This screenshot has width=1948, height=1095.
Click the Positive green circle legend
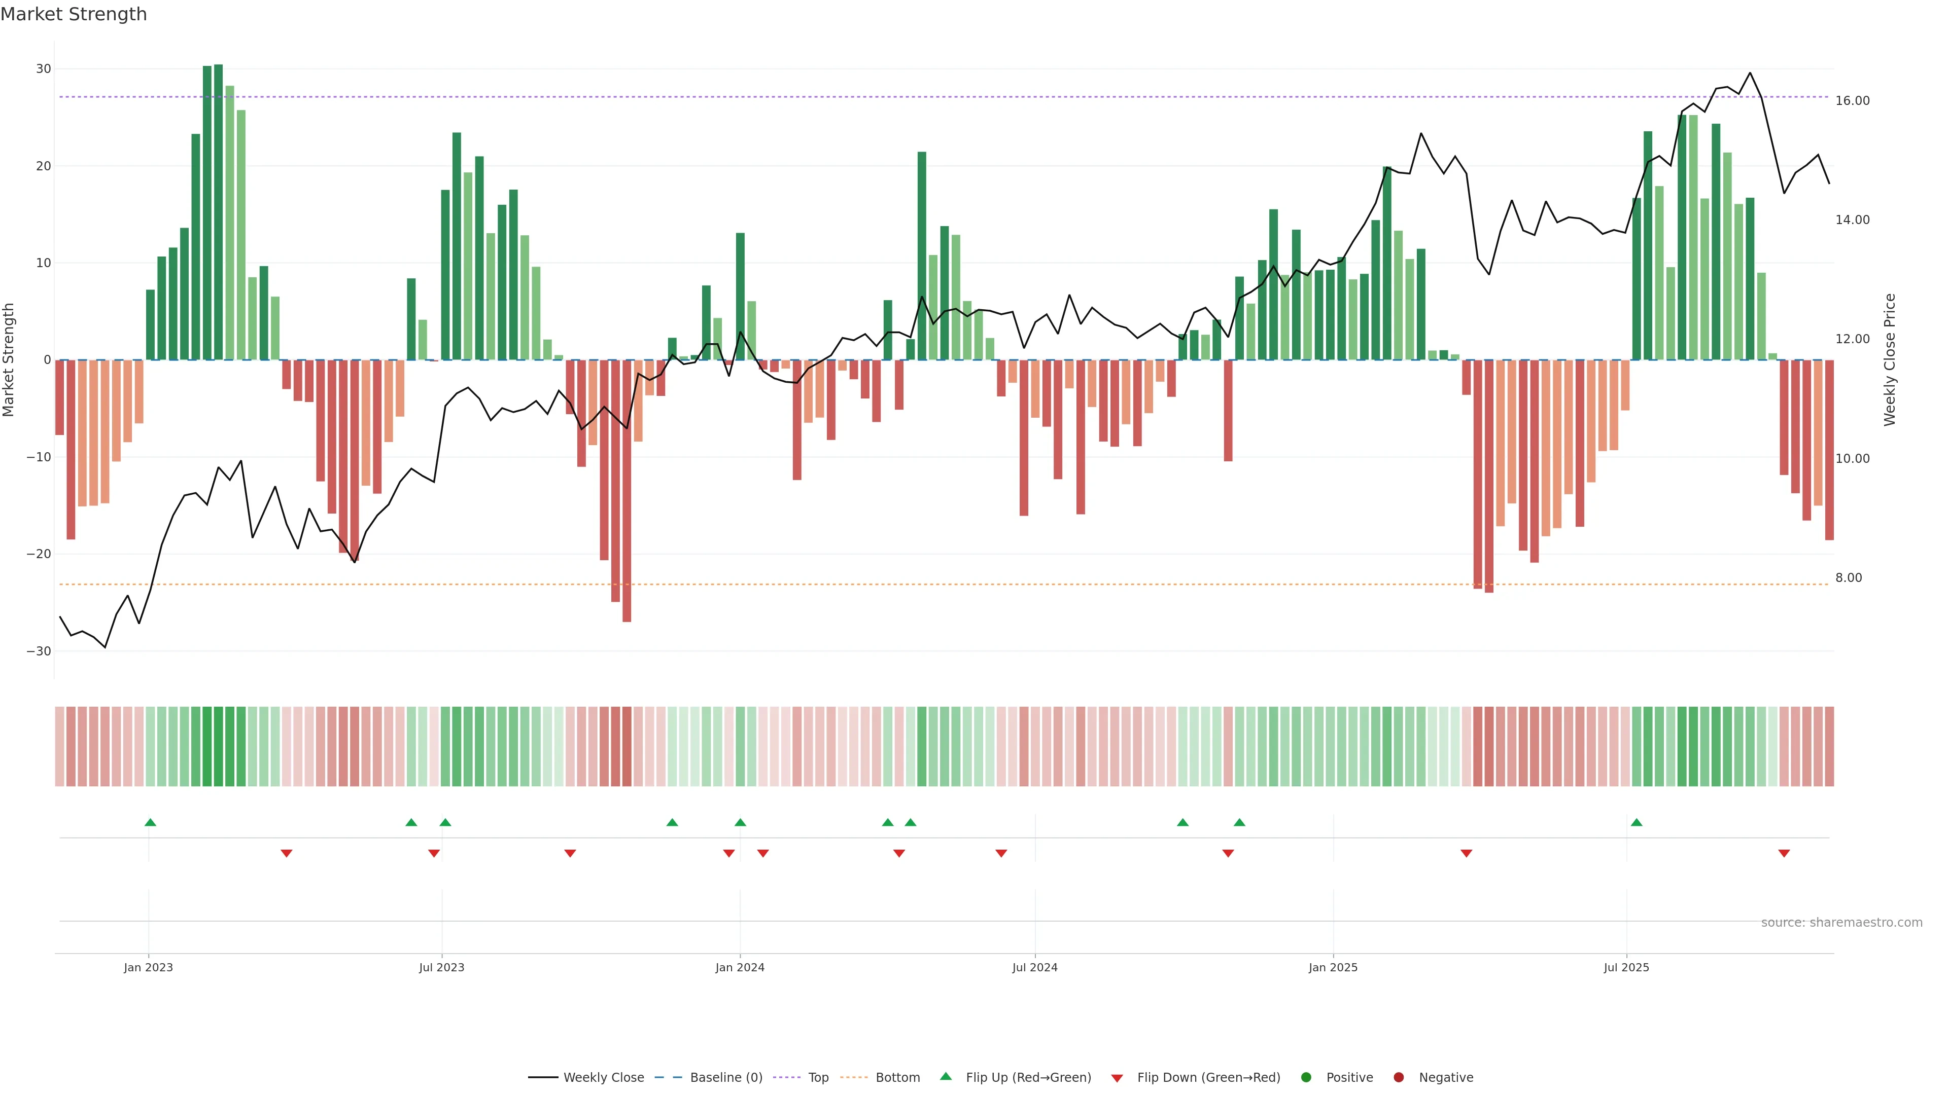point(1306,1077)
